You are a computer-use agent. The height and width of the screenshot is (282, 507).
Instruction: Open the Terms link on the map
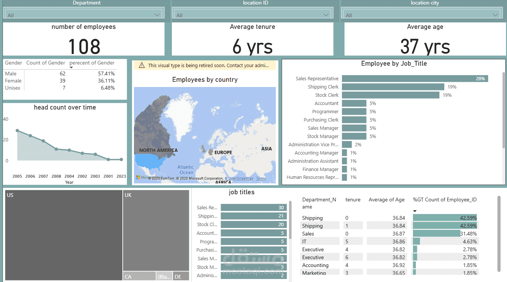[x=261, y=178]
